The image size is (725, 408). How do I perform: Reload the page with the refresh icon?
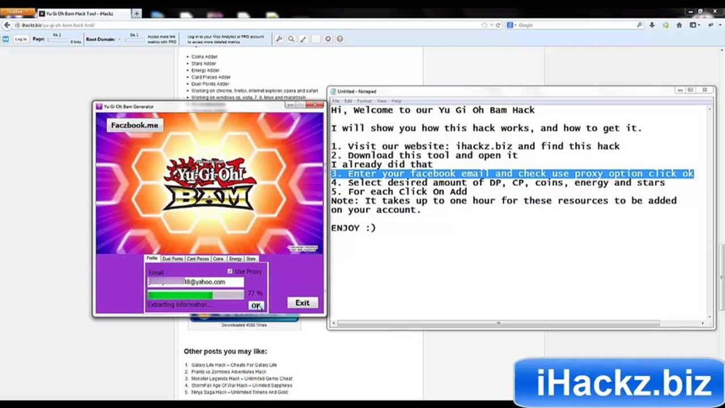point(498,25)
